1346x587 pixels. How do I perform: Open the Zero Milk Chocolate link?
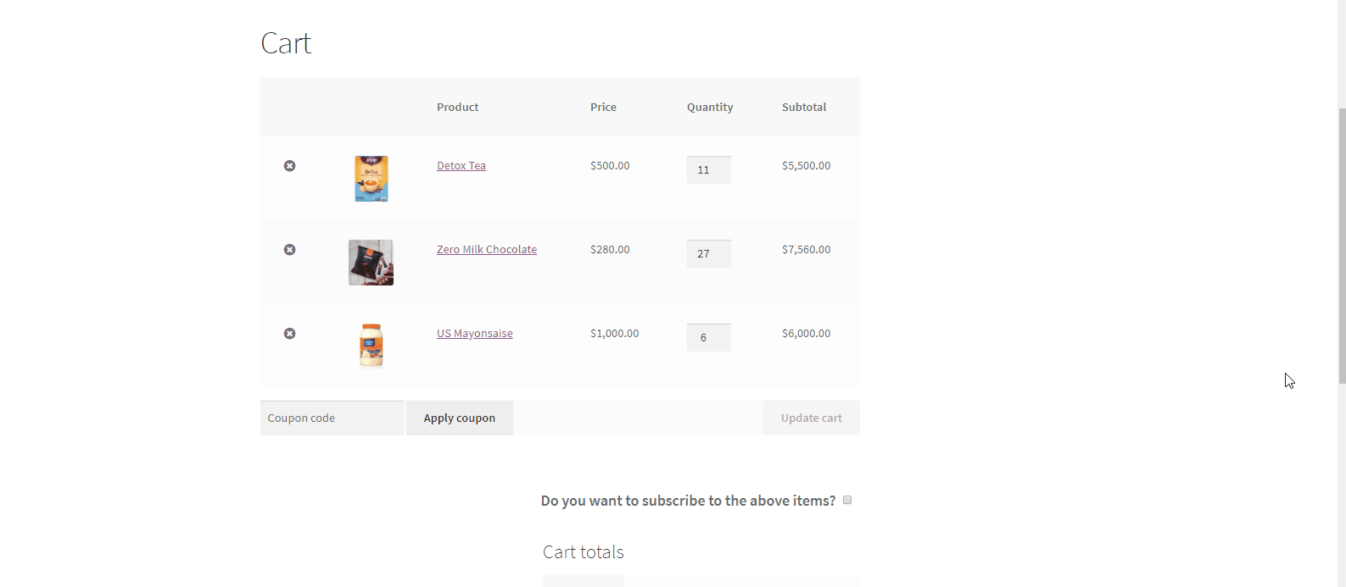(x=486, y=250)
